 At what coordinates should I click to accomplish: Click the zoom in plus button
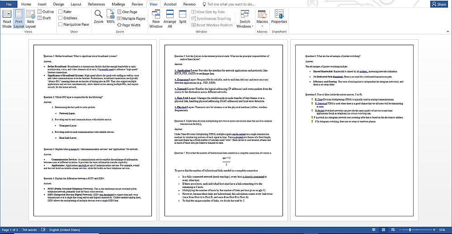(434, 229)
